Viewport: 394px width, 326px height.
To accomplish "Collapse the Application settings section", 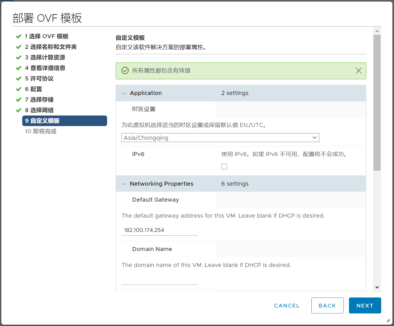I will click(x=124, y=94).
